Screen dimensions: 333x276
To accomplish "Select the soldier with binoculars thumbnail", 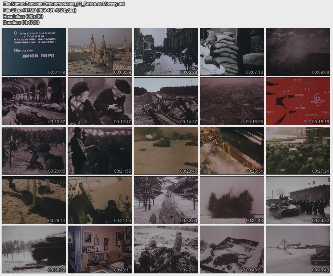I will pos(100,151).
